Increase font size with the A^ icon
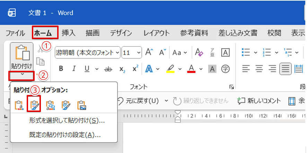Viewport: 307px width, 153px height. (x=149, y=52)
